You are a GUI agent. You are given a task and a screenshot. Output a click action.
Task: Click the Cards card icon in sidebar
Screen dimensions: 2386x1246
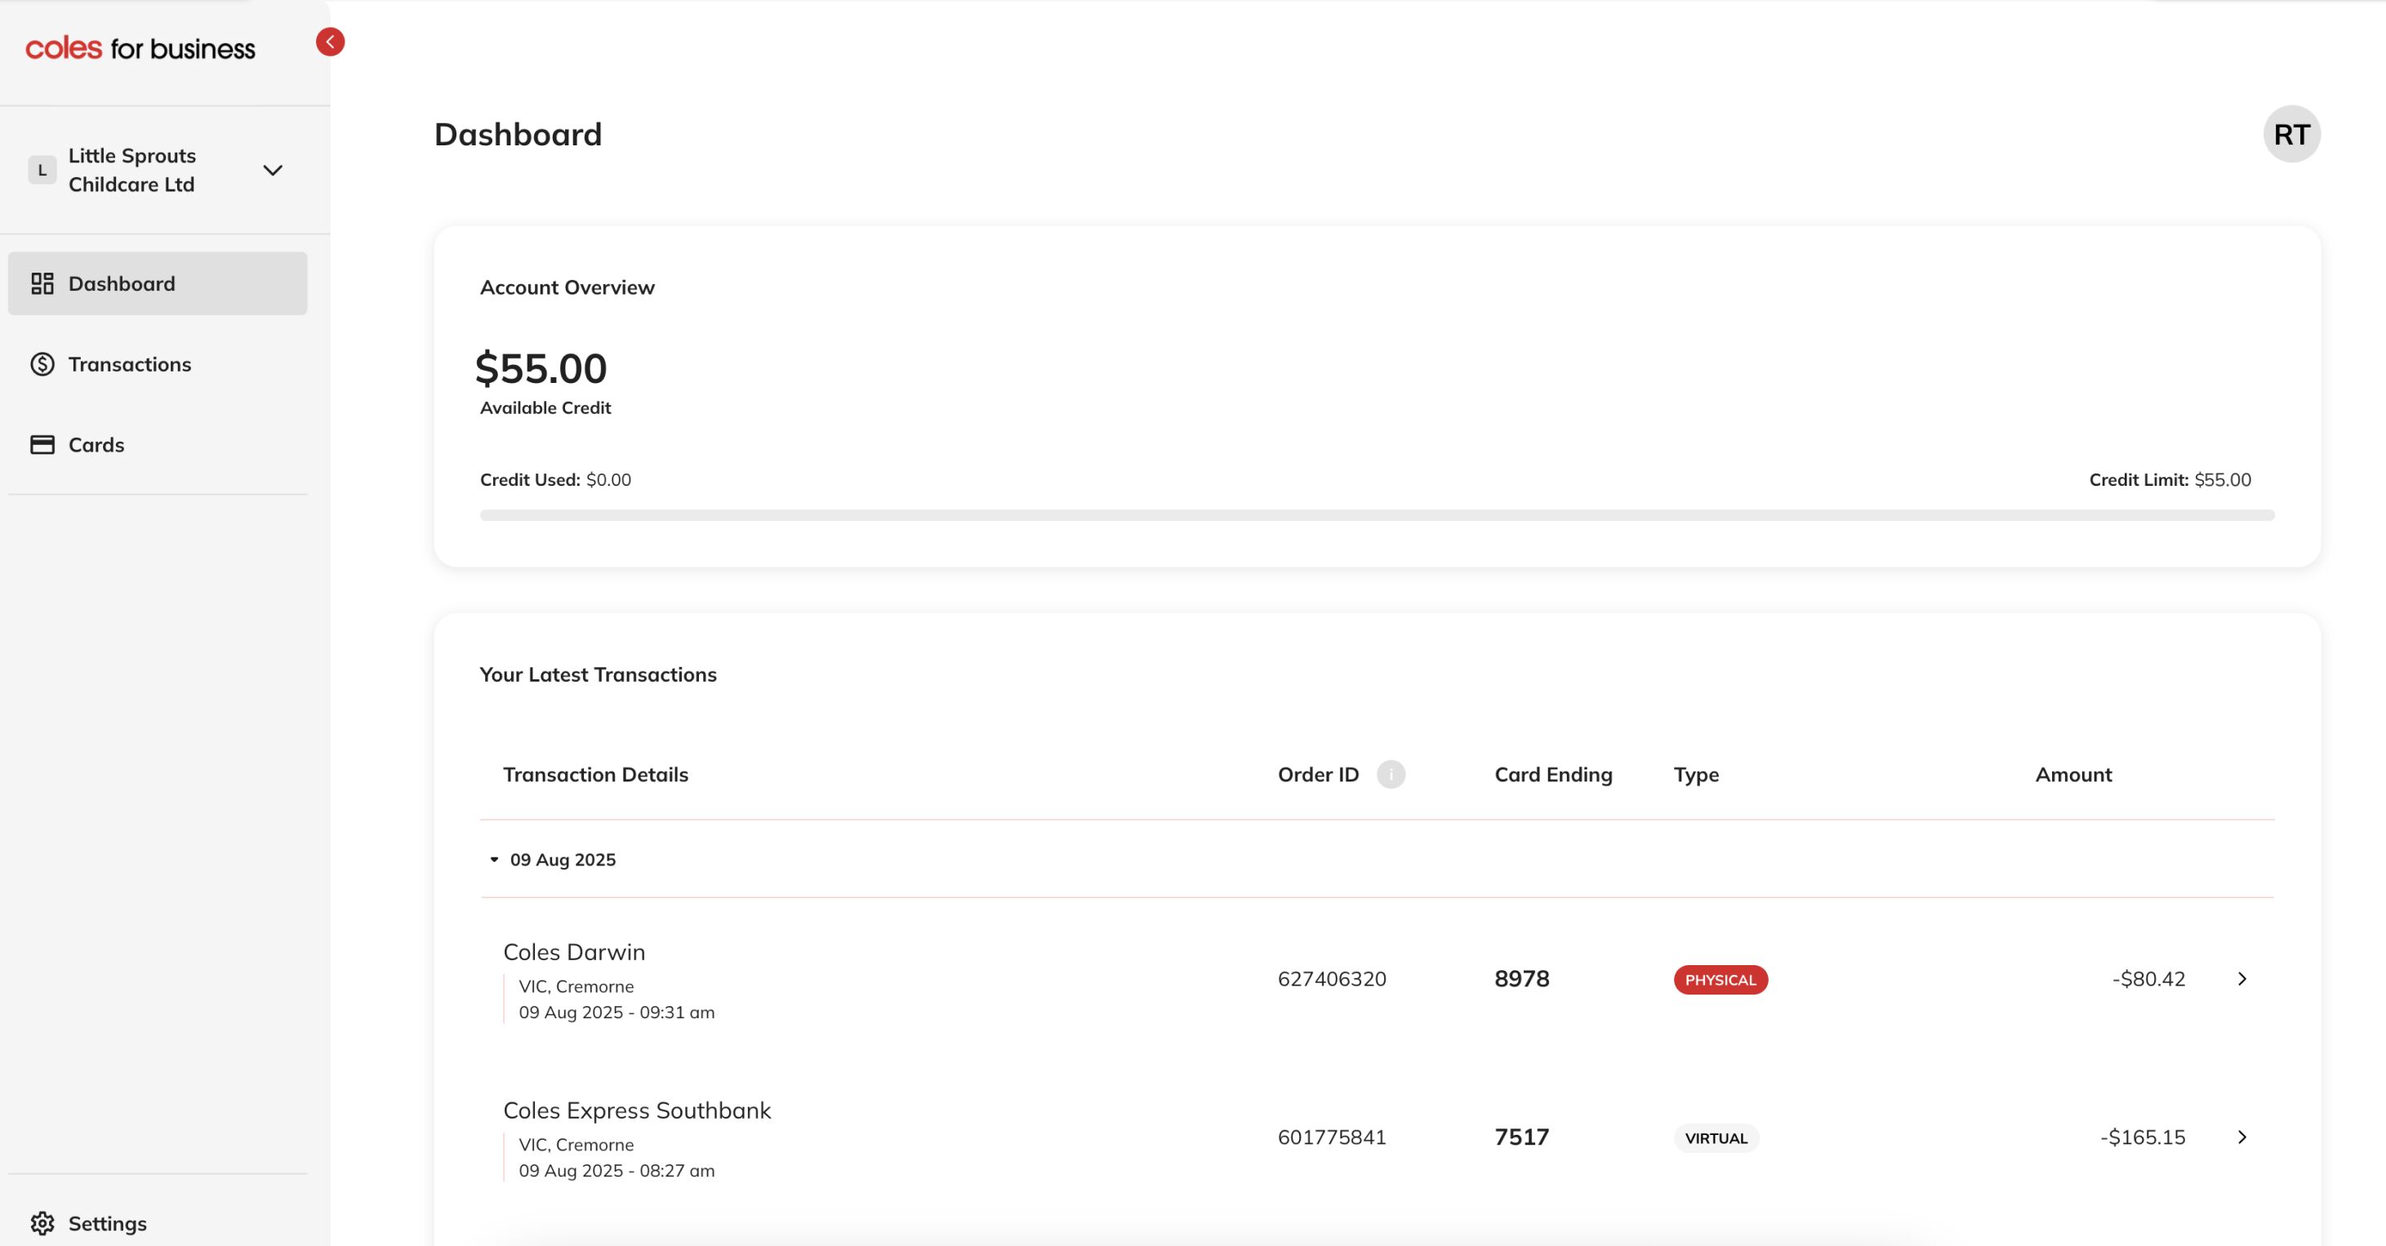pyautogui.click(x=42, y=445)
